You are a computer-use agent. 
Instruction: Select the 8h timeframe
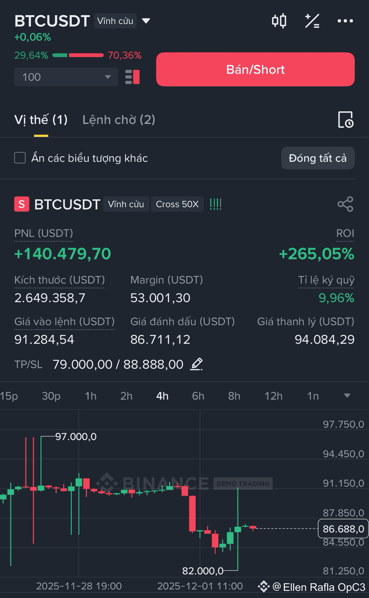[234, 396]
